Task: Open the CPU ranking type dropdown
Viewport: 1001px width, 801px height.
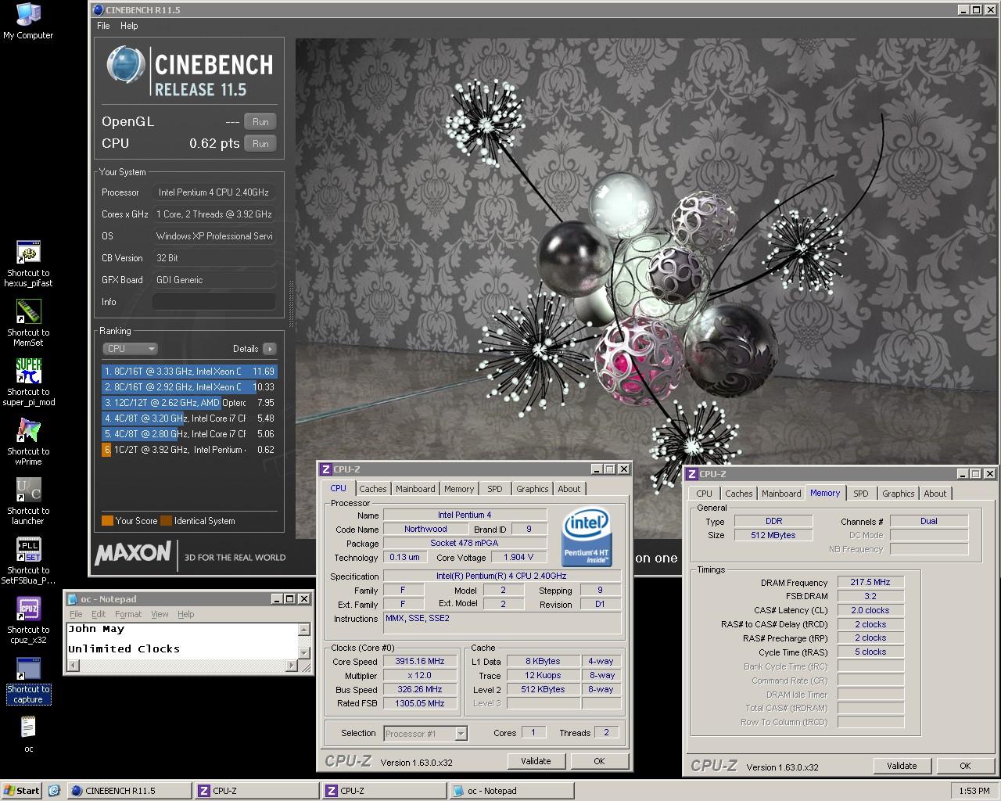Action: [x=130, y=349]
